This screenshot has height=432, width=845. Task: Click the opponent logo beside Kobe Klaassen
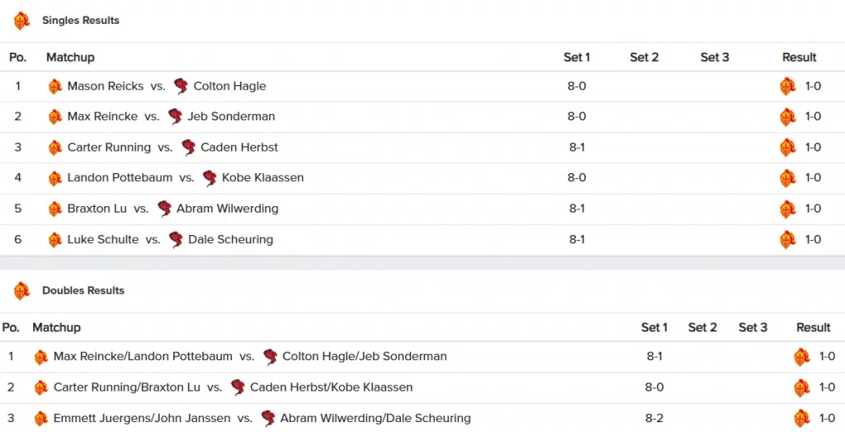[210, 178]
